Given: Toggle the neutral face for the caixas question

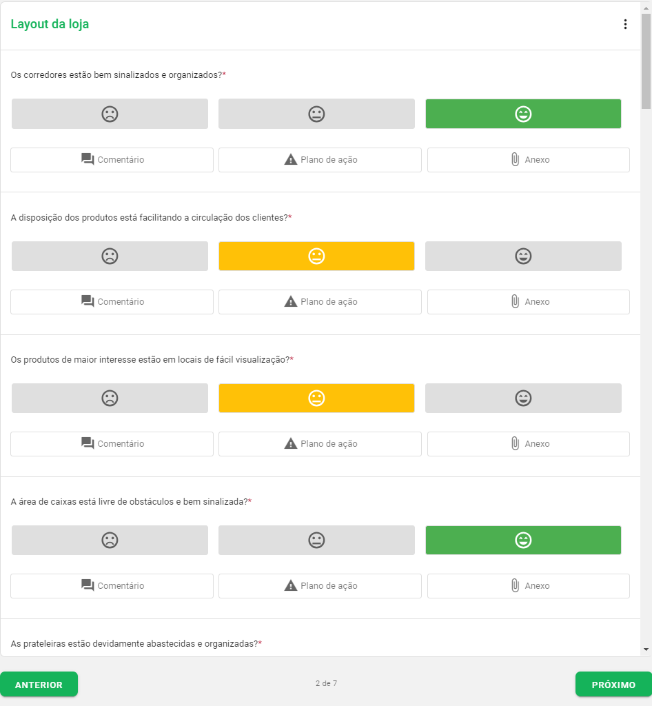Looking at the screenshot, I should (x=316, y=540).
